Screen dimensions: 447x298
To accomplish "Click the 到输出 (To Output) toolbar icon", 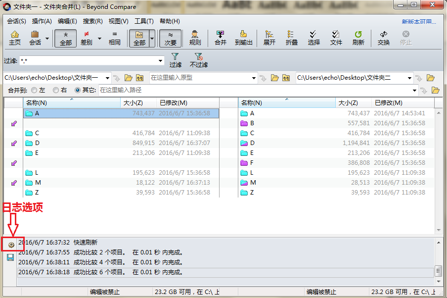I will click(244, 38).
